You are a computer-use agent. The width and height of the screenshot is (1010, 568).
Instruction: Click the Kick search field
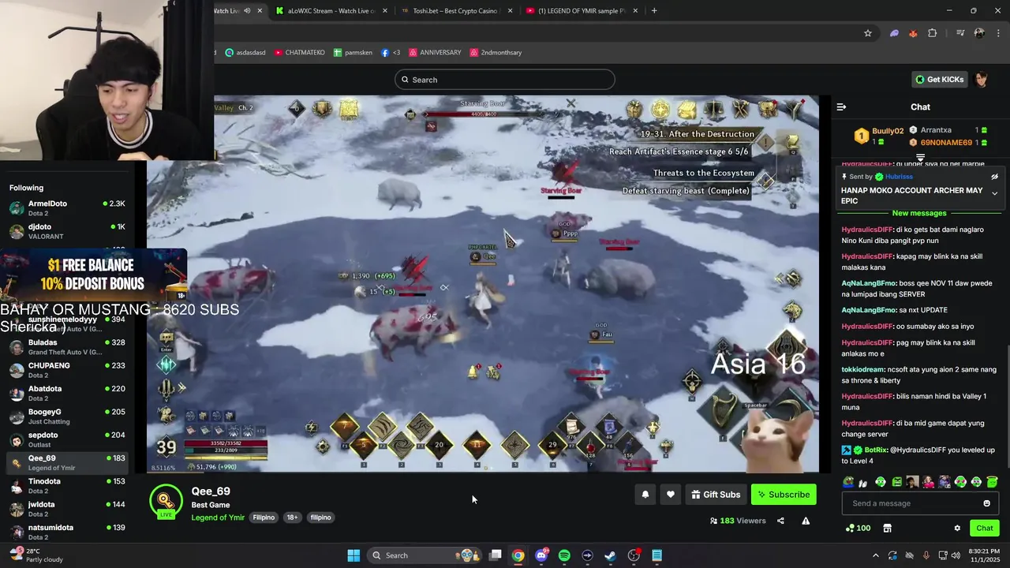(505, 80)
